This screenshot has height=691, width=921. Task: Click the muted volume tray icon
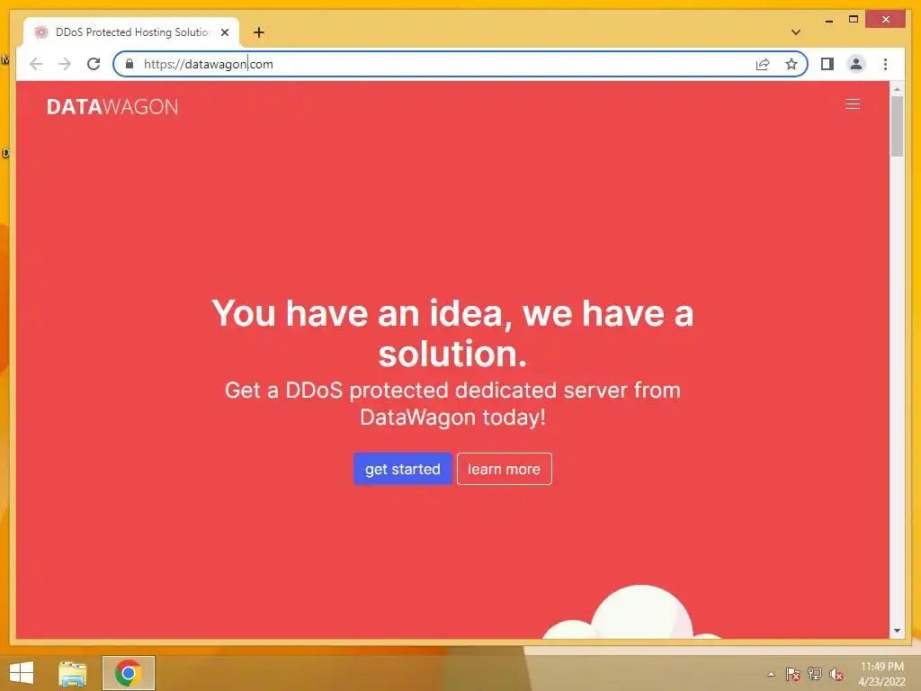coord(836,674)
